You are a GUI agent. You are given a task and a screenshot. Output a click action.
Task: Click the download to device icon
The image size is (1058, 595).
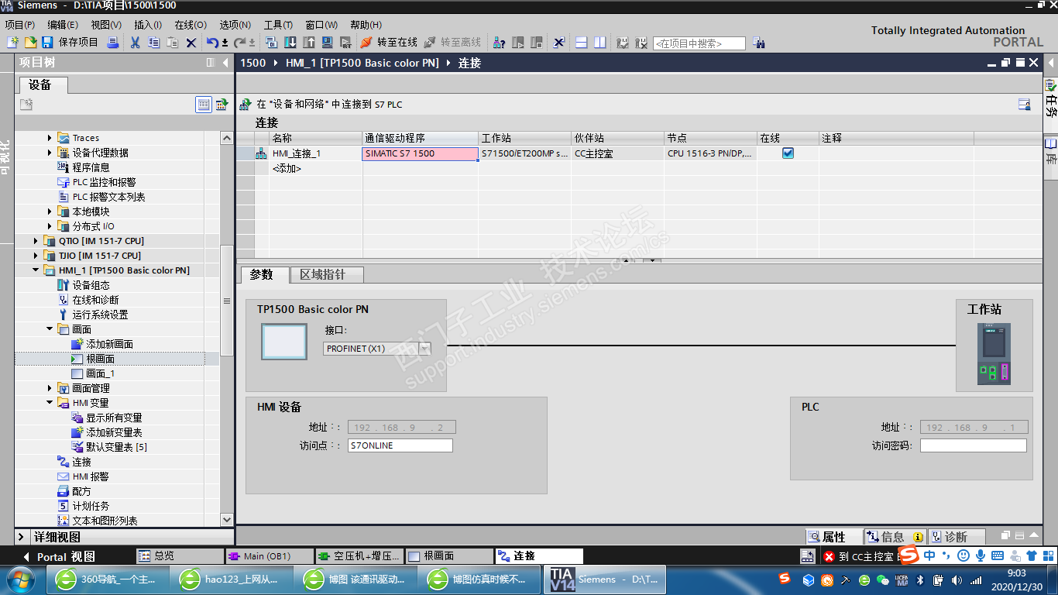point(290,43)
